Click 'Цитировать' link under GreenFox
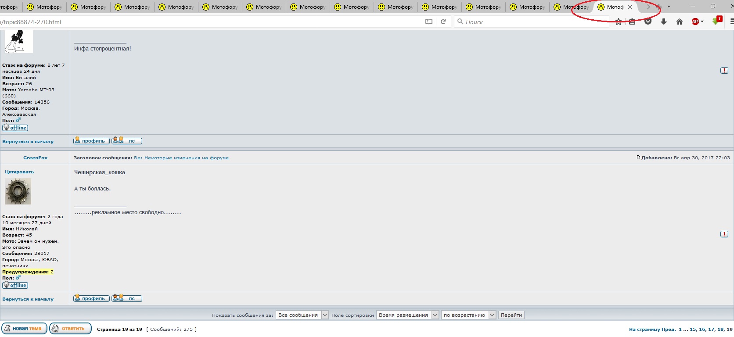The height and width of the screenshot is (337, 734). (19, 172)
